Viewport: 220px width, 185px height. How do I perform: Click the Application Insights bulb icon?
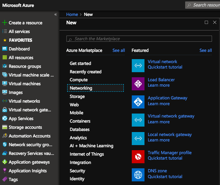coord(5,170)
